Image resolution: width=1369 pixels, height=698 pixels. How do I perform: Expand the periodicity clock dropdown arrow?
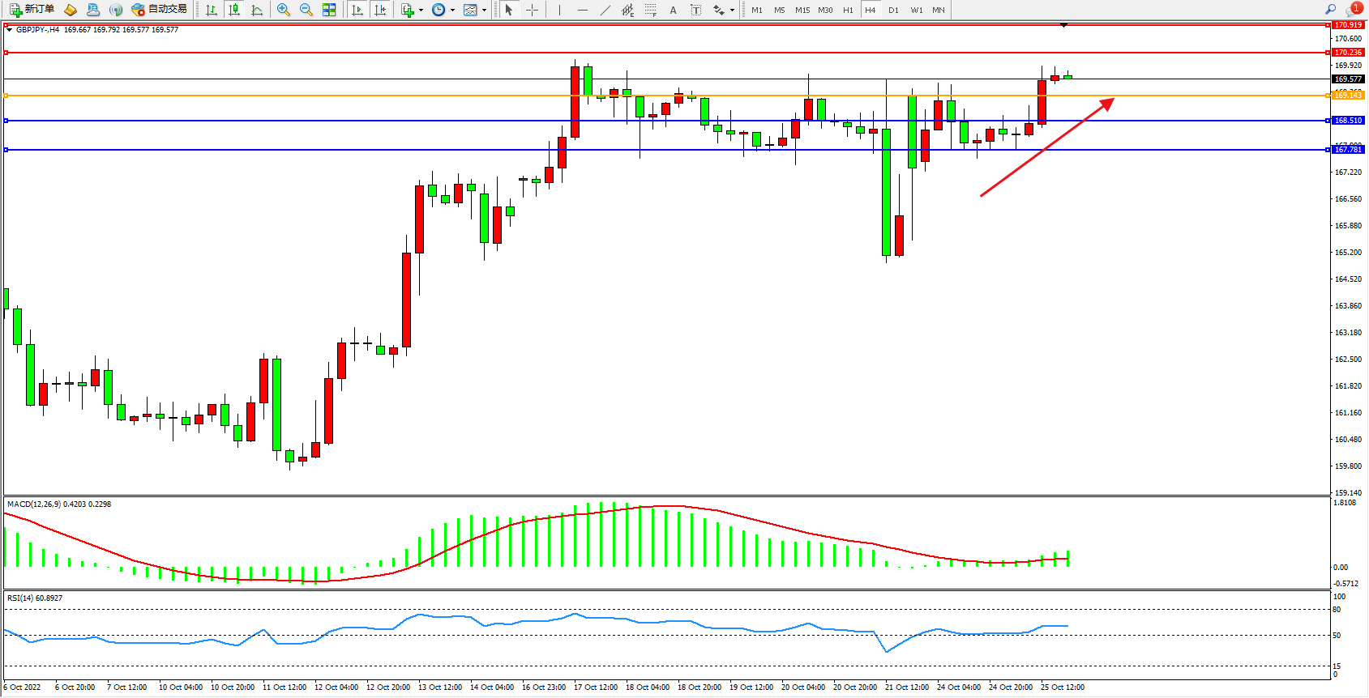coord(452,11)
